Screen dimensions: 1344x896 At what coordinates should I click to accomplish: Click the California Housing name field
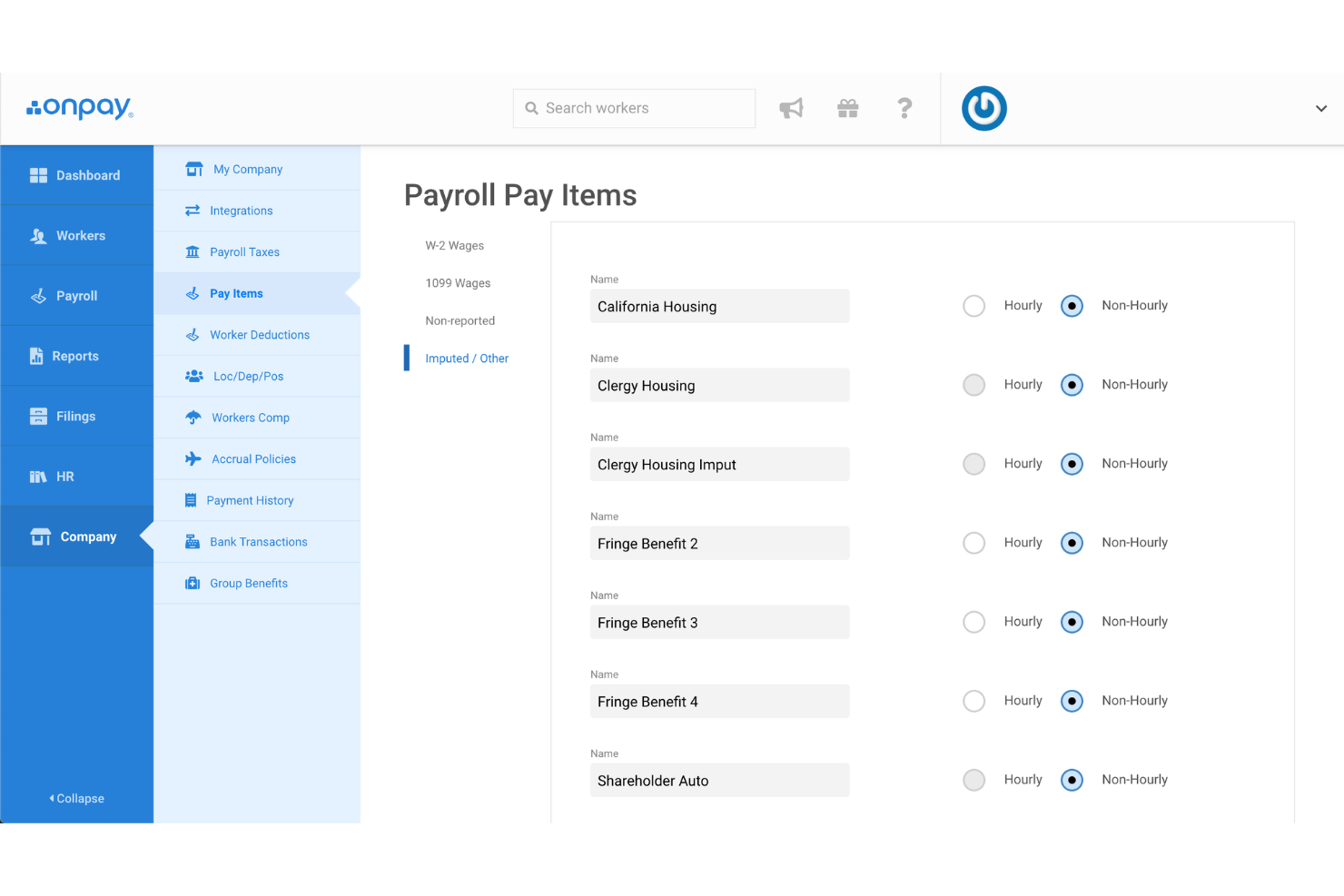tap(720, 306)
